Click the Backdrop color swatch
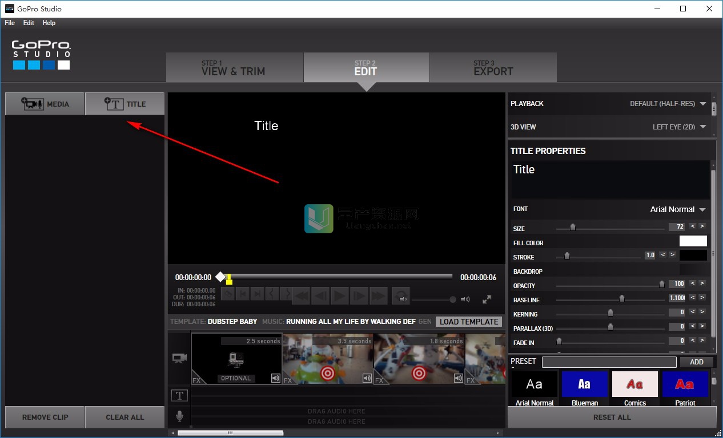Viewport: 723px width, 438px height. coord(693,270)
